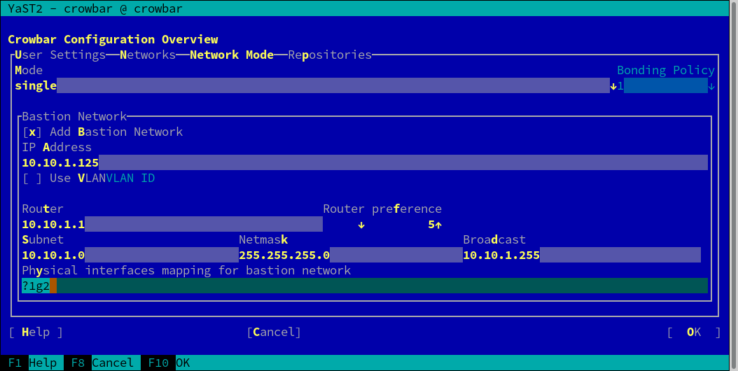
Task: Open the Networks tab
Action: (147, 55)
